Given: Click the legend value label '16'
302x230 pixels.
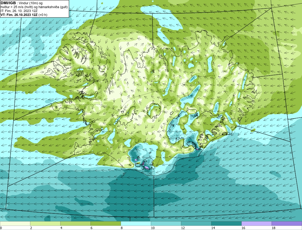Looking at the screenshot, I should pos(243,228).
